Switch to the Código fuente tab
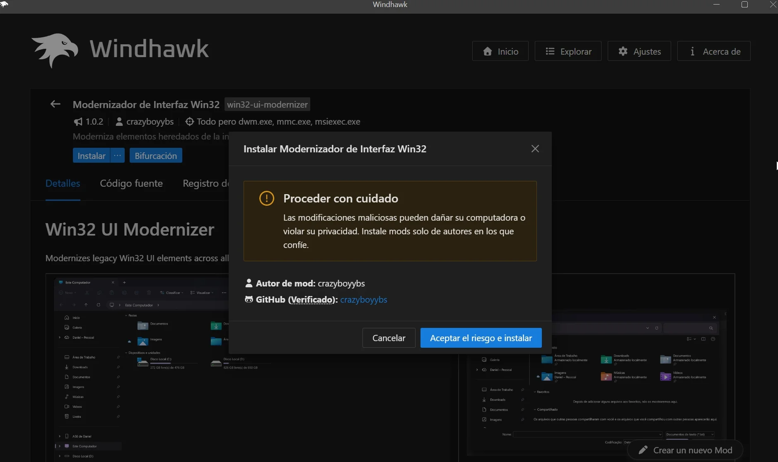The width and height of the screenshot is (778, 462). [131, 183]
